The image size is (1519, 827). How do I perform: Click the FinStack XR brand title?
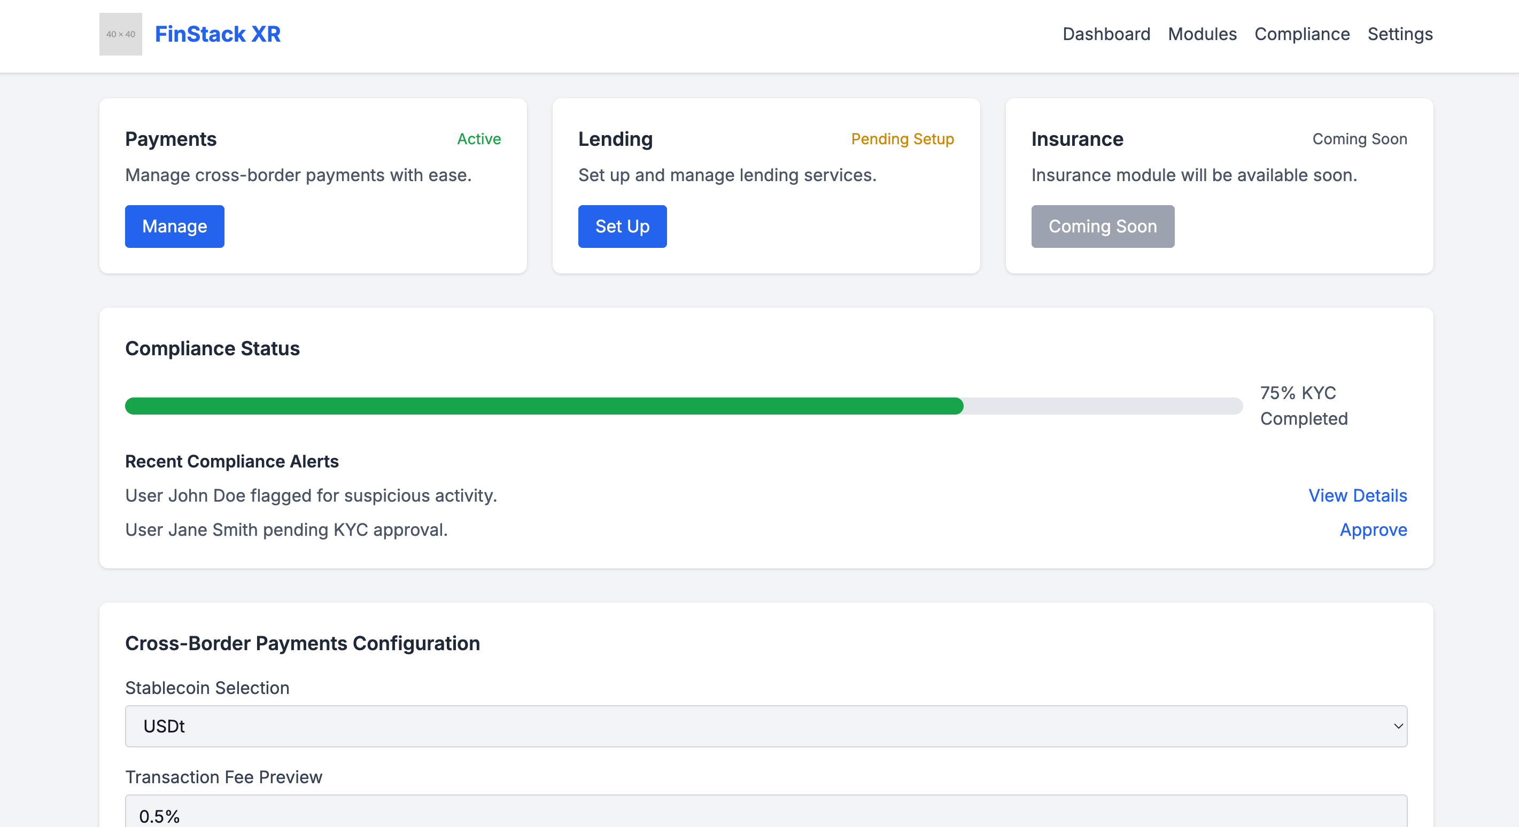pyautogui.click(x=218, y=34)
